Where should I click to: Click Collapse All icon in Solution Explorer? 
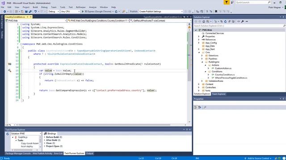tap(229, 21)
